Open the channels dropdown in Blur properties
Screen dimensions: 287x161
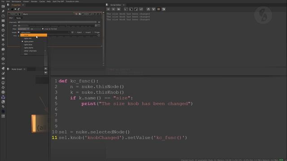pyautogui.click(x=57, y=22)
